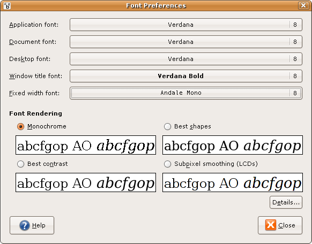312x244 pixels.
Task: Open the Document font chooser showing Verdana
Action: [186, 42]
